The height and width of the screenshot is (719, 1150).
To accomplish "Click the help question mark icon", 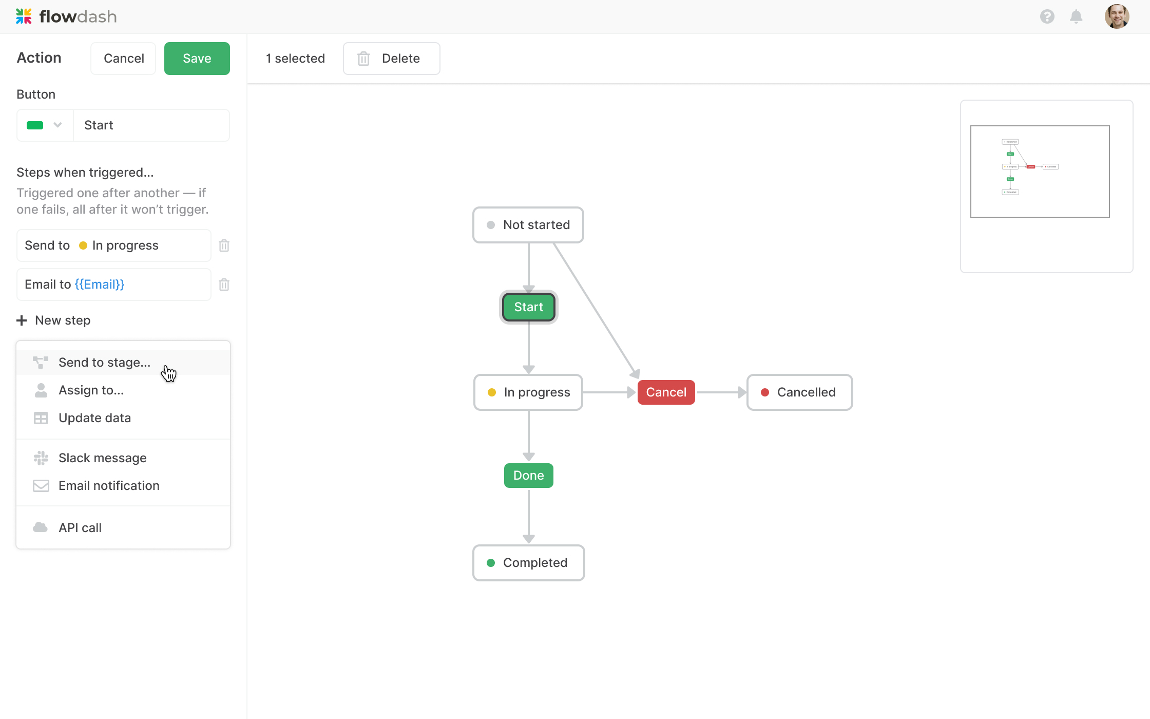I will click(1047, 16).
